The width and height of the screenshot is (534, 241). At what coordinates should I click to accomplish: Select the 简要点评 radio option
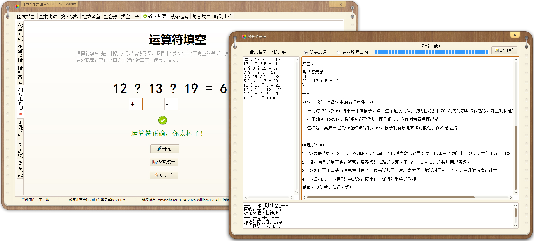315,52
